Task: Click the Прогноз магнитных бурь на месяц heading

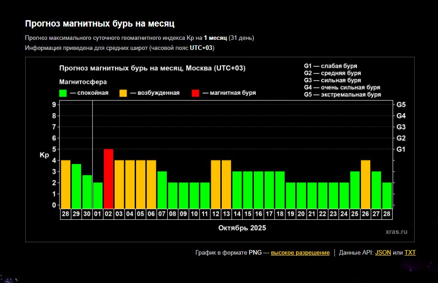Action: tap(100, 24)
